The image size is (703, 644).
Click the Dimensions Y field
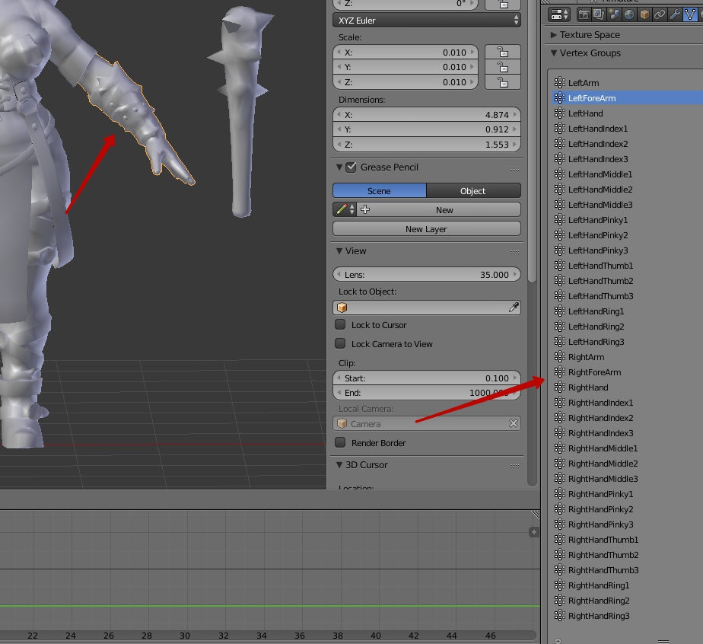[427, 129]
